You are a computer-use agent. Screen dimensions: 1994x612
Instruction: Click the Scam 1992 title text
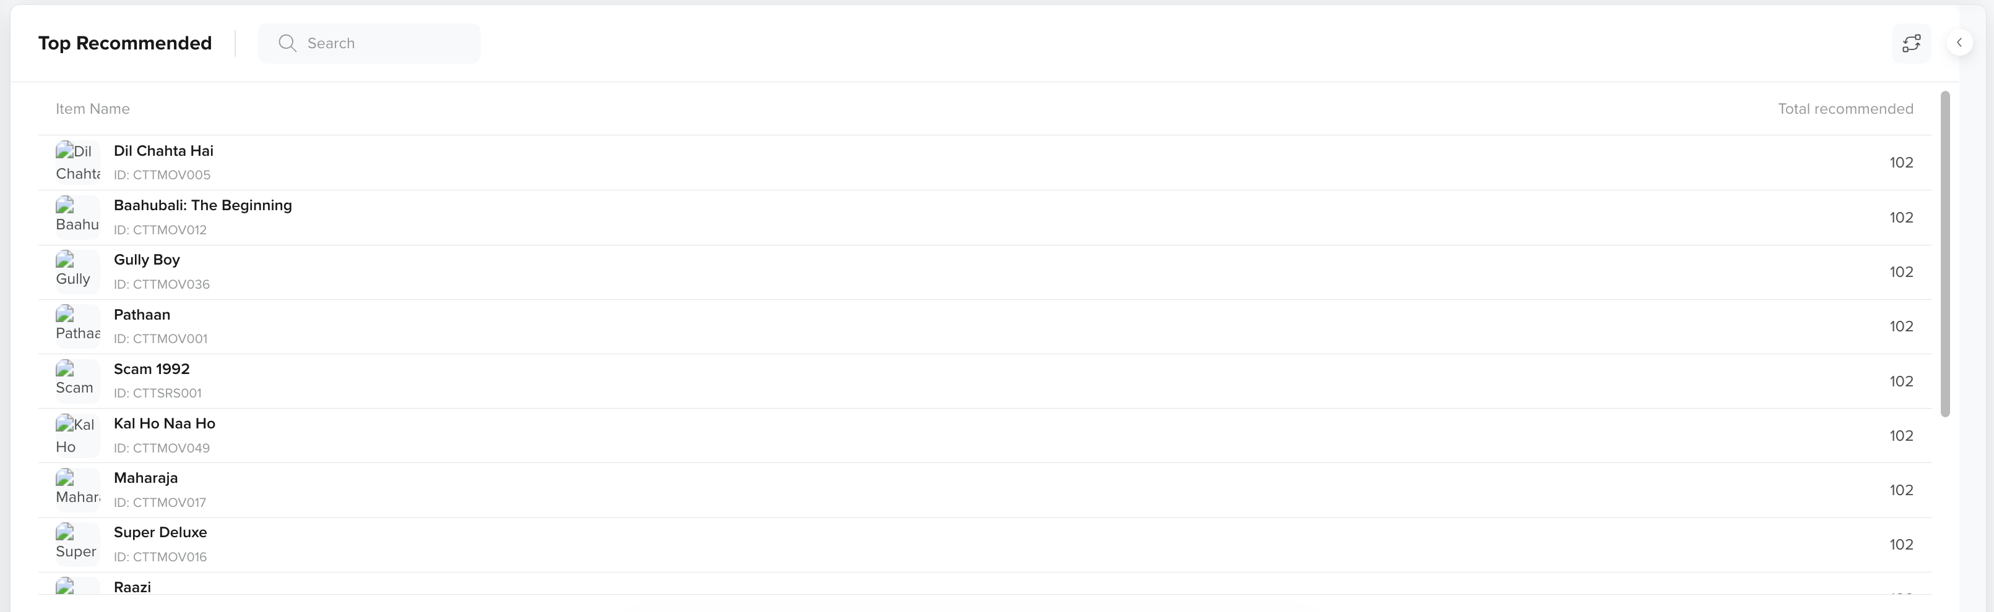(x=152, y=370)
